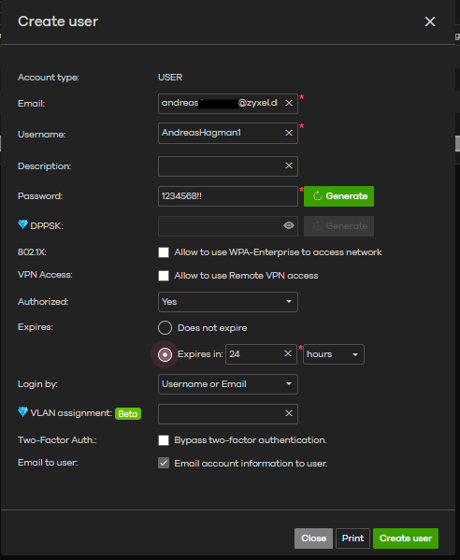This screenshot has width=460, height=560.
Task: Click the diamond icon next to DPPSK
Action: pos(22,224)
